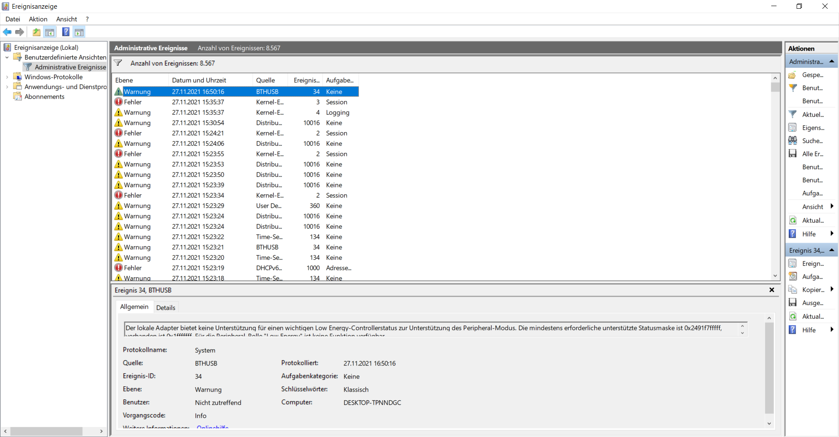
Task: Click the funnel icon of the first Benut... action
Action: click(792, 88)
